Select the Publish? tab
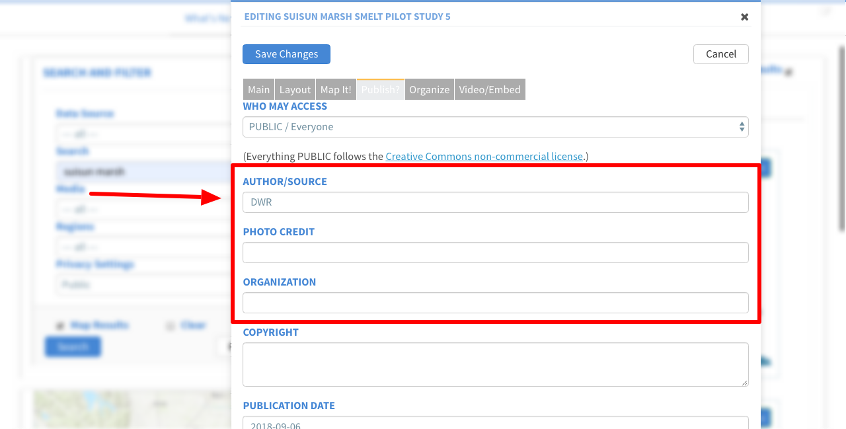Viewport: 846px width, 429px height. pyautogui.click(x=380, y=90)
